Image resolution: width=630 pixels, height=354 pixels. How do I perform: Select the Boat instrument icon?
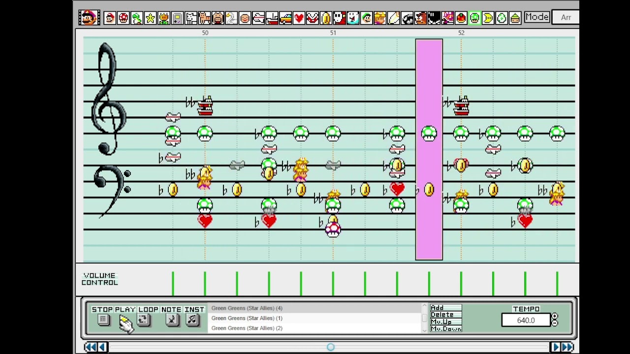coord(272,18)
